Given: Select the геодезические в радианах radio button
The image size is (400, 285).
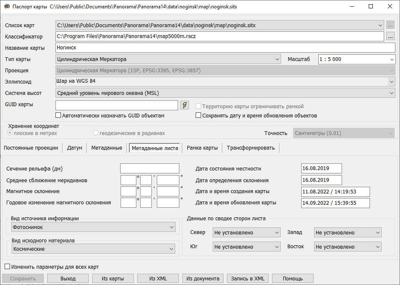Looking at the screenshot, I should tap(96, 133).
